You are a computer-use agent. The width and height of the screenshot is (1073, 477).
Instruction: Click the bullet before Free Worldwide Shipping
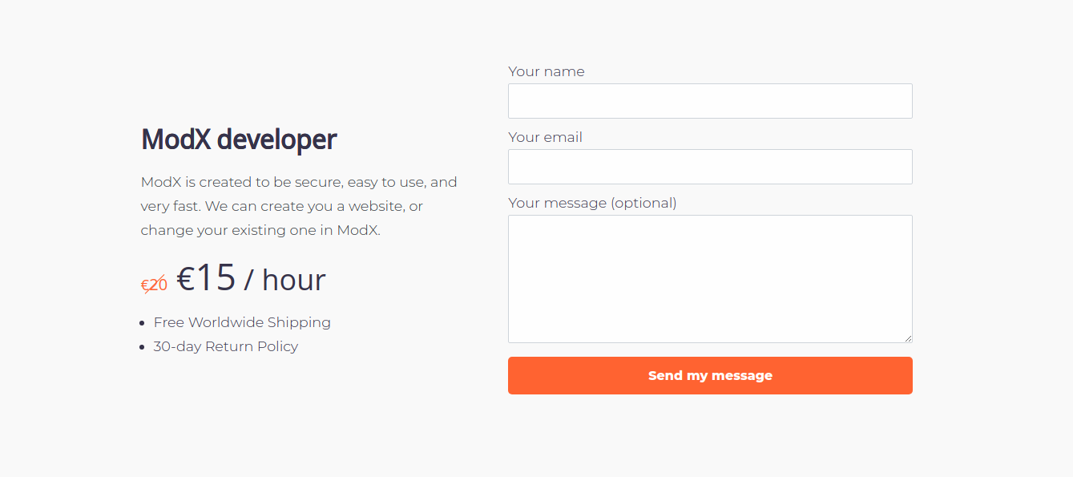[x=143, y=323]
